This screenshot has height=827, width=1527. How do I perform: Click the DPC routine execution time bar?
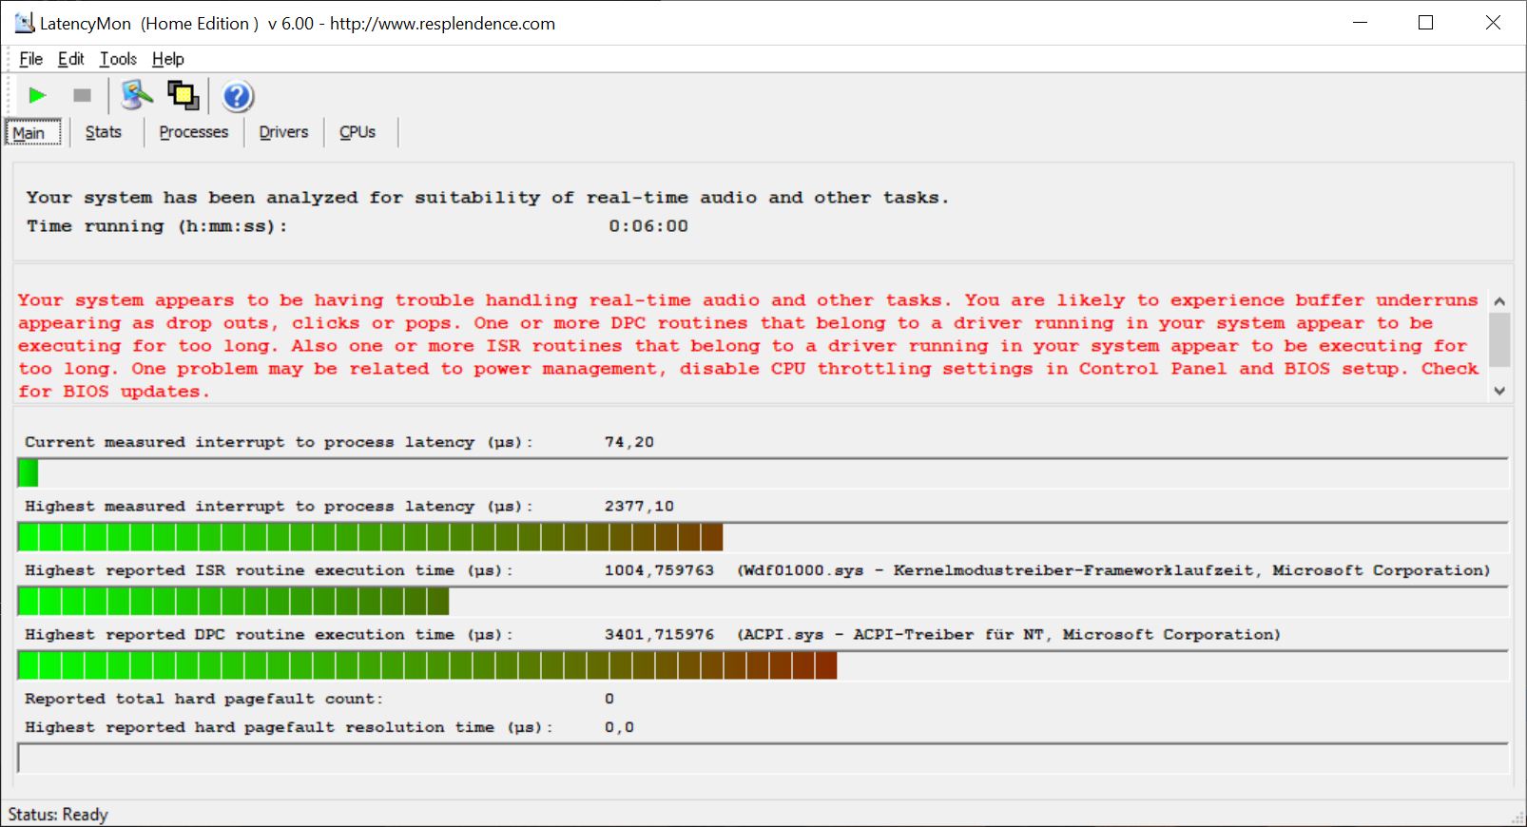pyautogui.click(x=763, y=665)
